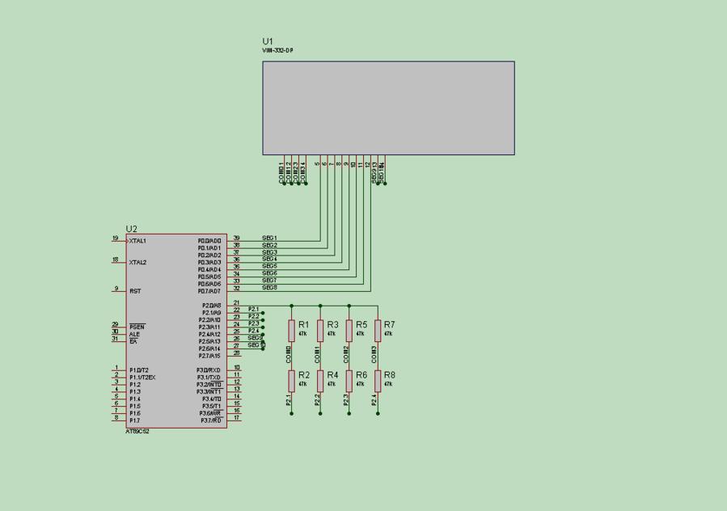Select resistor R2 symbol
727x511 pixels.
tap(291, 381)
